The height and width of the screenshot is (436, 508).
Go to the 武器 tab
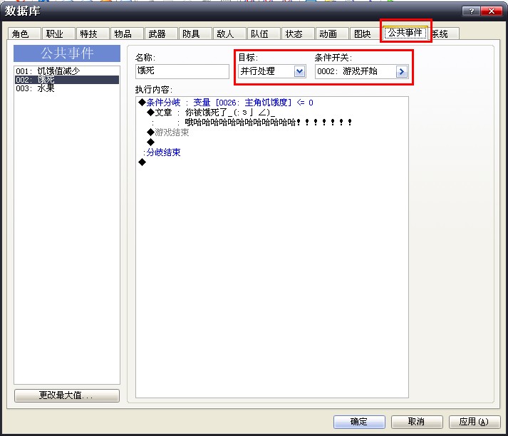[x=161, y=33]
